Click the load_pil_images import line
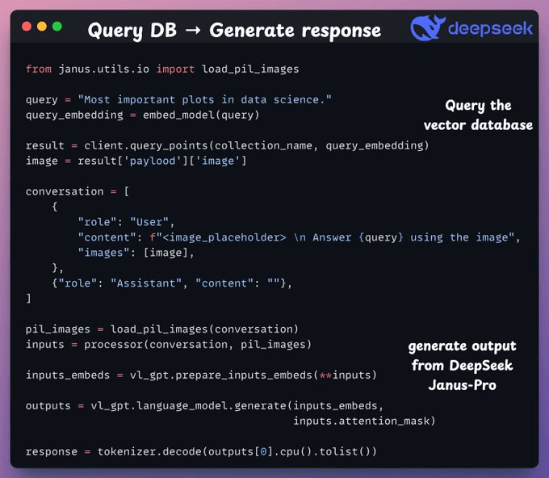 tap(161, 69)
